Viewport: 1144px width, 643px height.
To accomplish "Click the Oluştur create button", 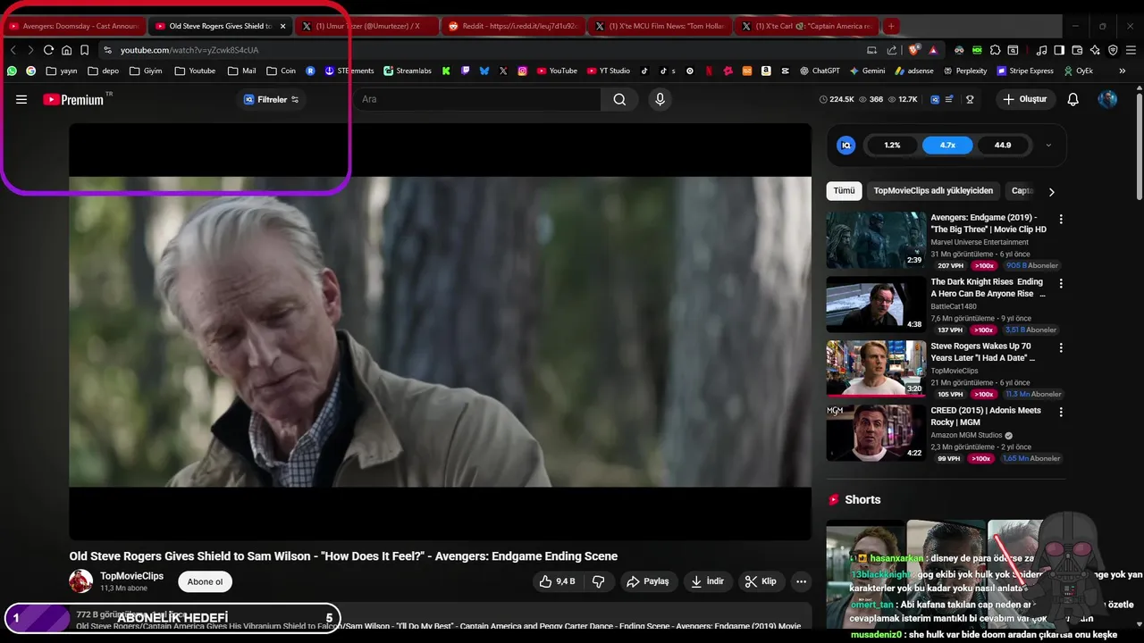I will click(x=1026, y=99).
